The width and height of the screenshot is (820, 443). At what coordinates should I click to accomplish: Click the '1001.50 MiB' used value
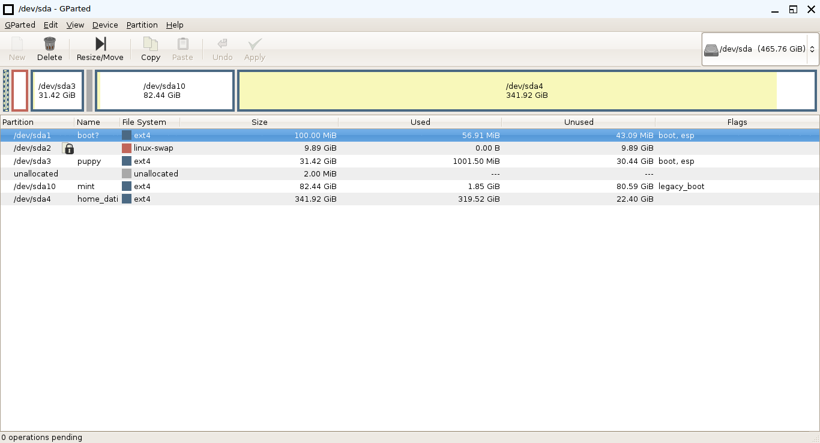pyautogui.click(x=476, y=161)
